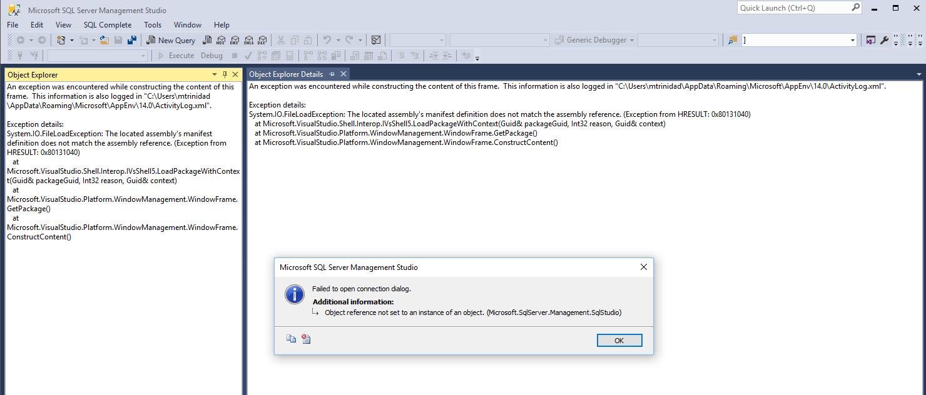Click the Find in Files icon
Screen dimensions: 926x395
tap(733, 40)
